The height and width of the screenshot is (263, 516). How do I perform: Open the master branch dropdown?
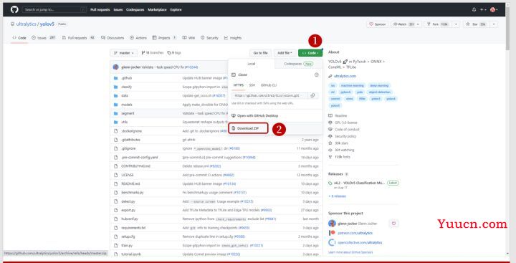tap(124, 53)
